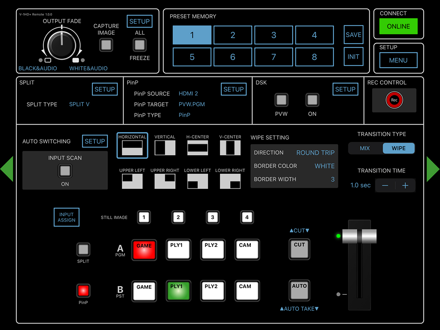Go to previous page with left green arrow
440x330 pixels.
tap(7, 169)
